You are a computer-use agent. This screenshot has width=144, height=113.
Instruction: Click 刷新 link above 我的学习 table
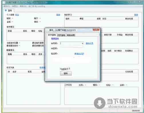coord(136,15)
